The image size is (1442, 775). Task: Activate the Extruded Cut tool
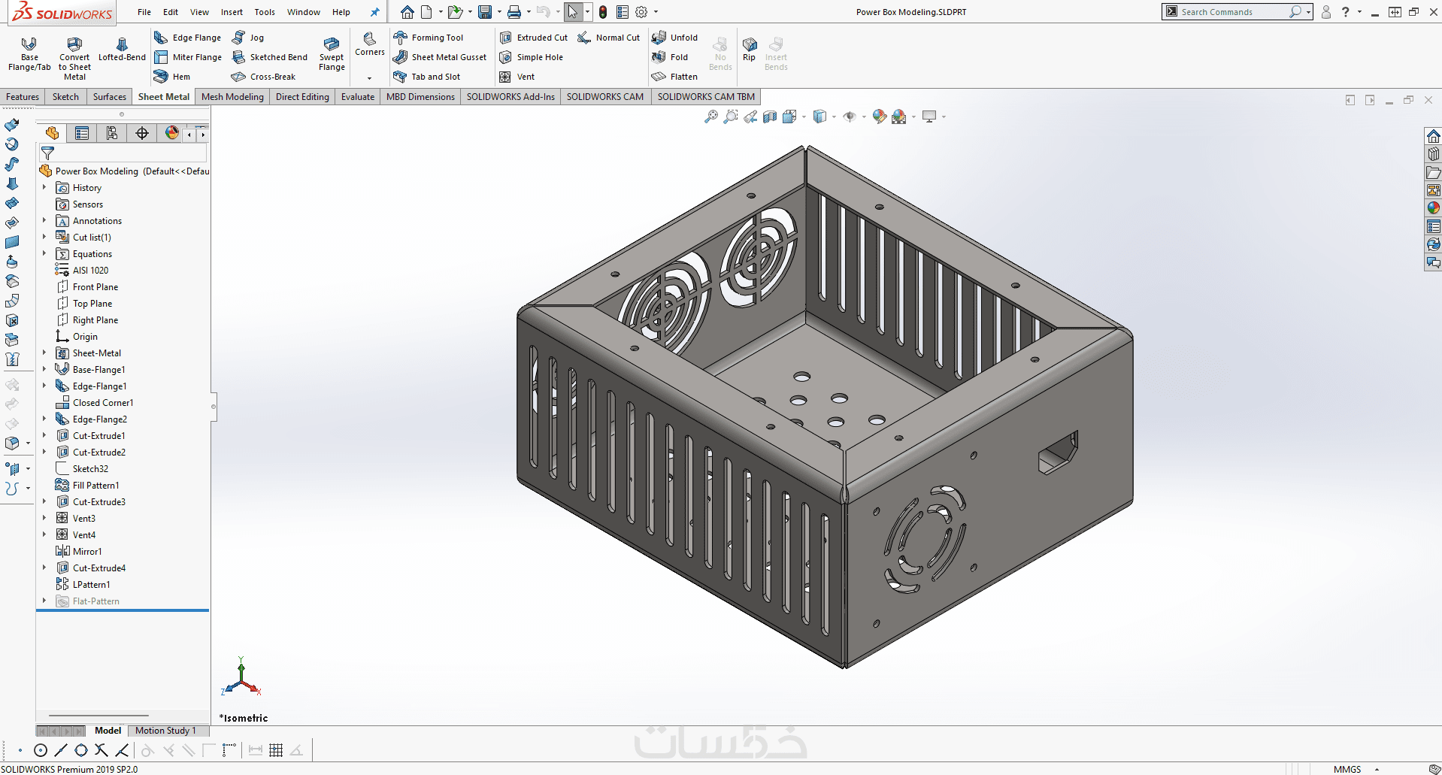534,38
